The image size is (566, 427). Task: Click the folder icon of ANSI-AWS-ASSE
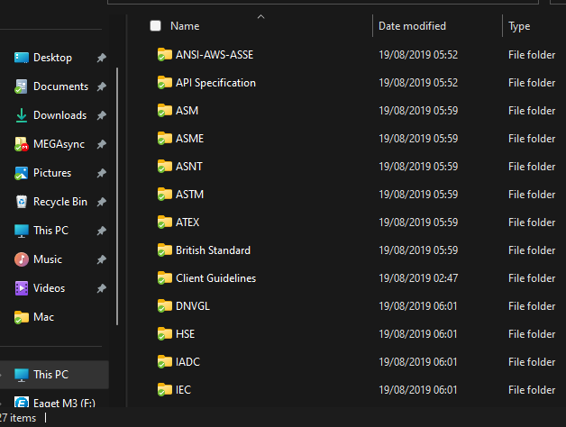coord(165,55)
